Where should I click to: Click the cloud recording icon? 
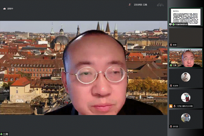[x=4, y=9]
